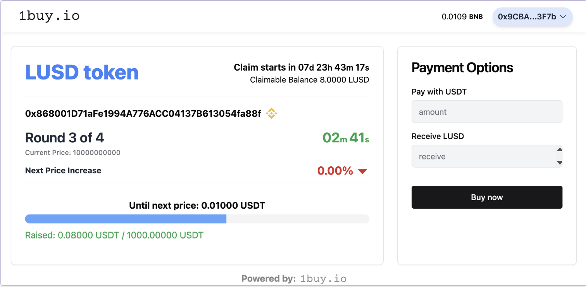
Task: Click the 0.0109 BNB balance
Action: (462, 17)
